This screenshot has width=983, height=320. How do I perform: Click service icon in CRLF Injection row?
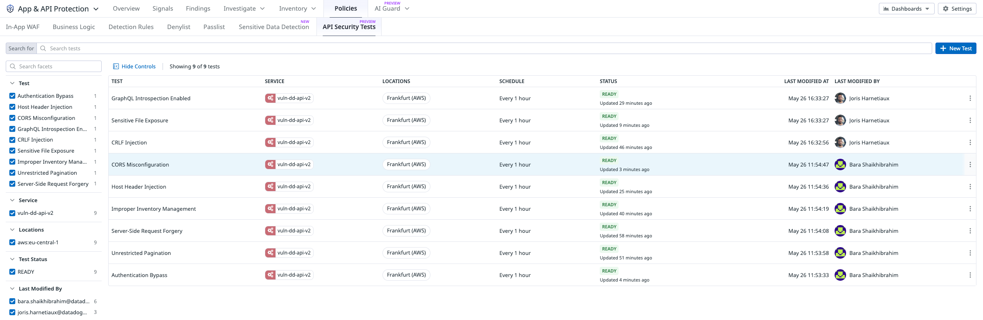270,142
